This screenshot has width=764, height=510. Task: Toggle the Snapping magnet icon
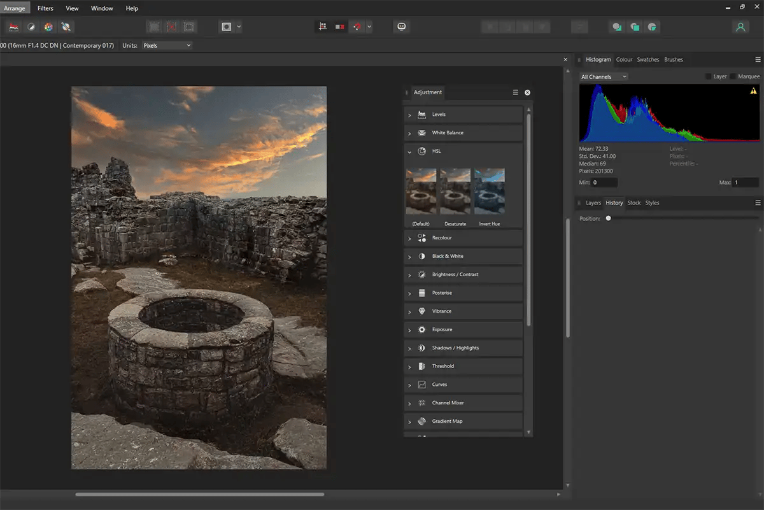click(x=357, y=27)
